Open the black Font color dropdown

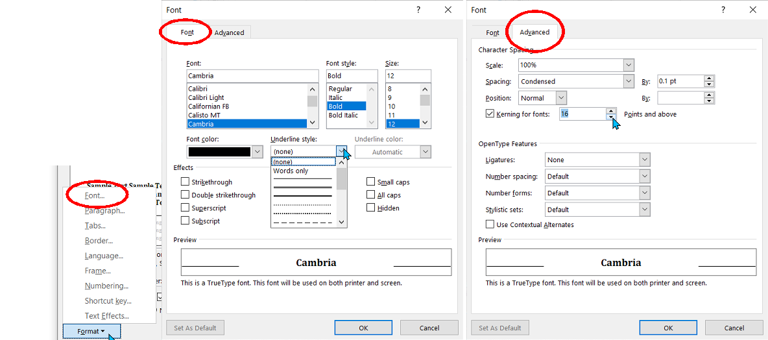point(225,152)
